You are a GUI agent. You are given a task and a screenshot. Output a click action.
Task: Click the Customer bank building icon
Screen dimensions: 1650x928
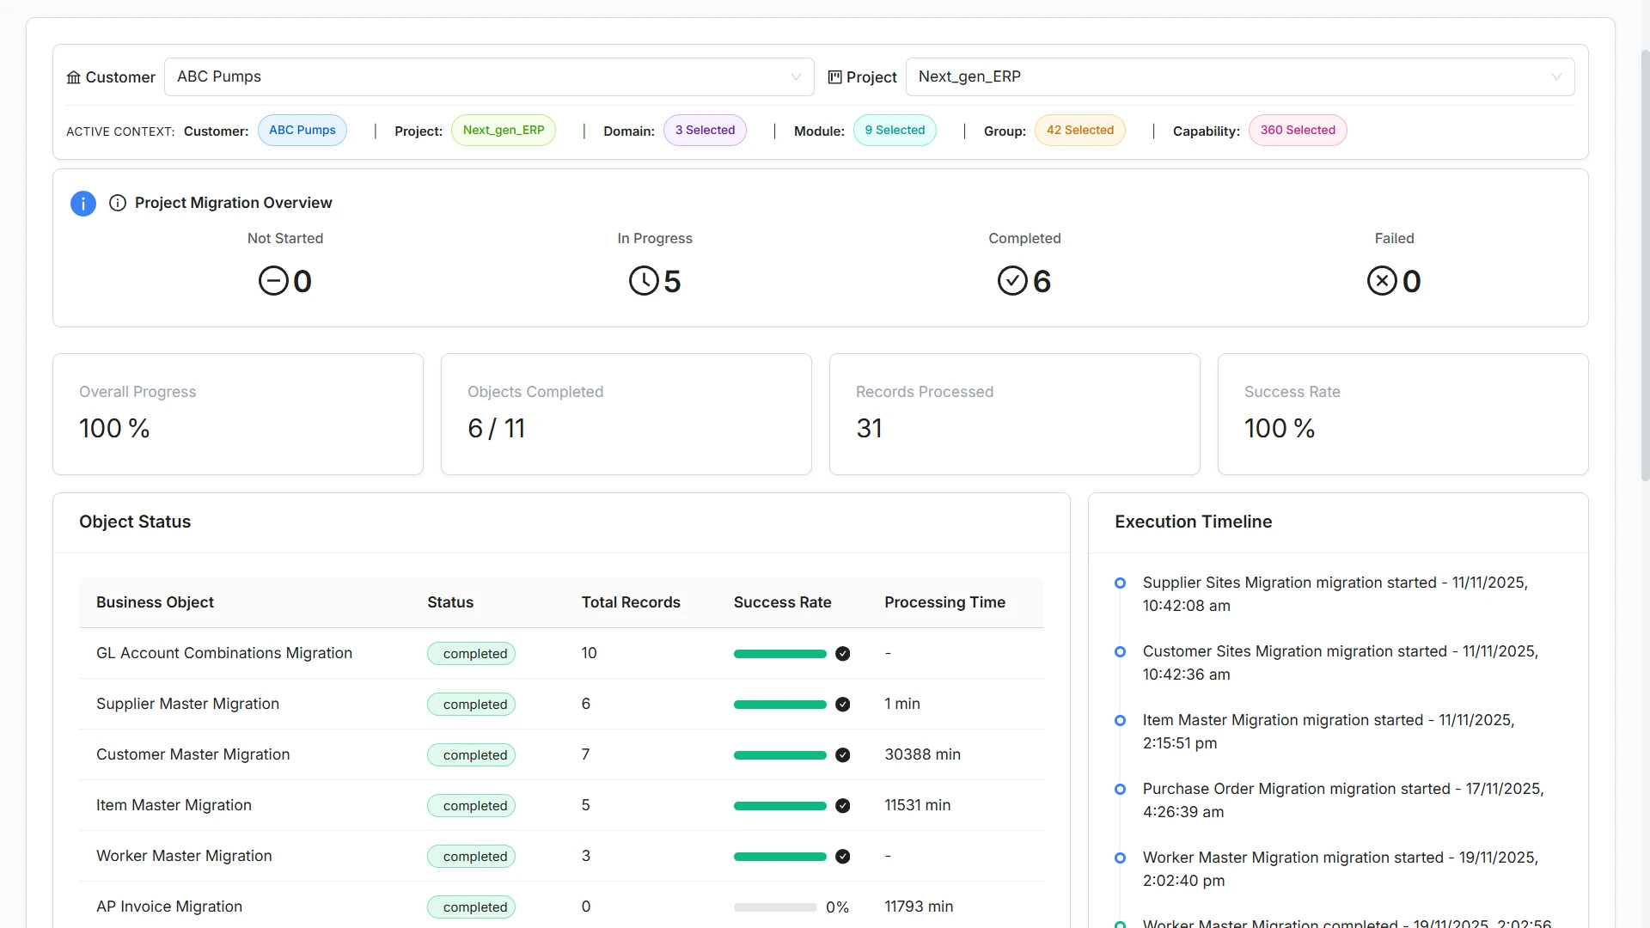pos(74,77)
